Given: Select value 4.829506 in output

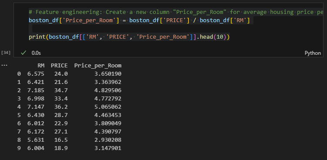Looking at the screenshot, I should 108,90.
